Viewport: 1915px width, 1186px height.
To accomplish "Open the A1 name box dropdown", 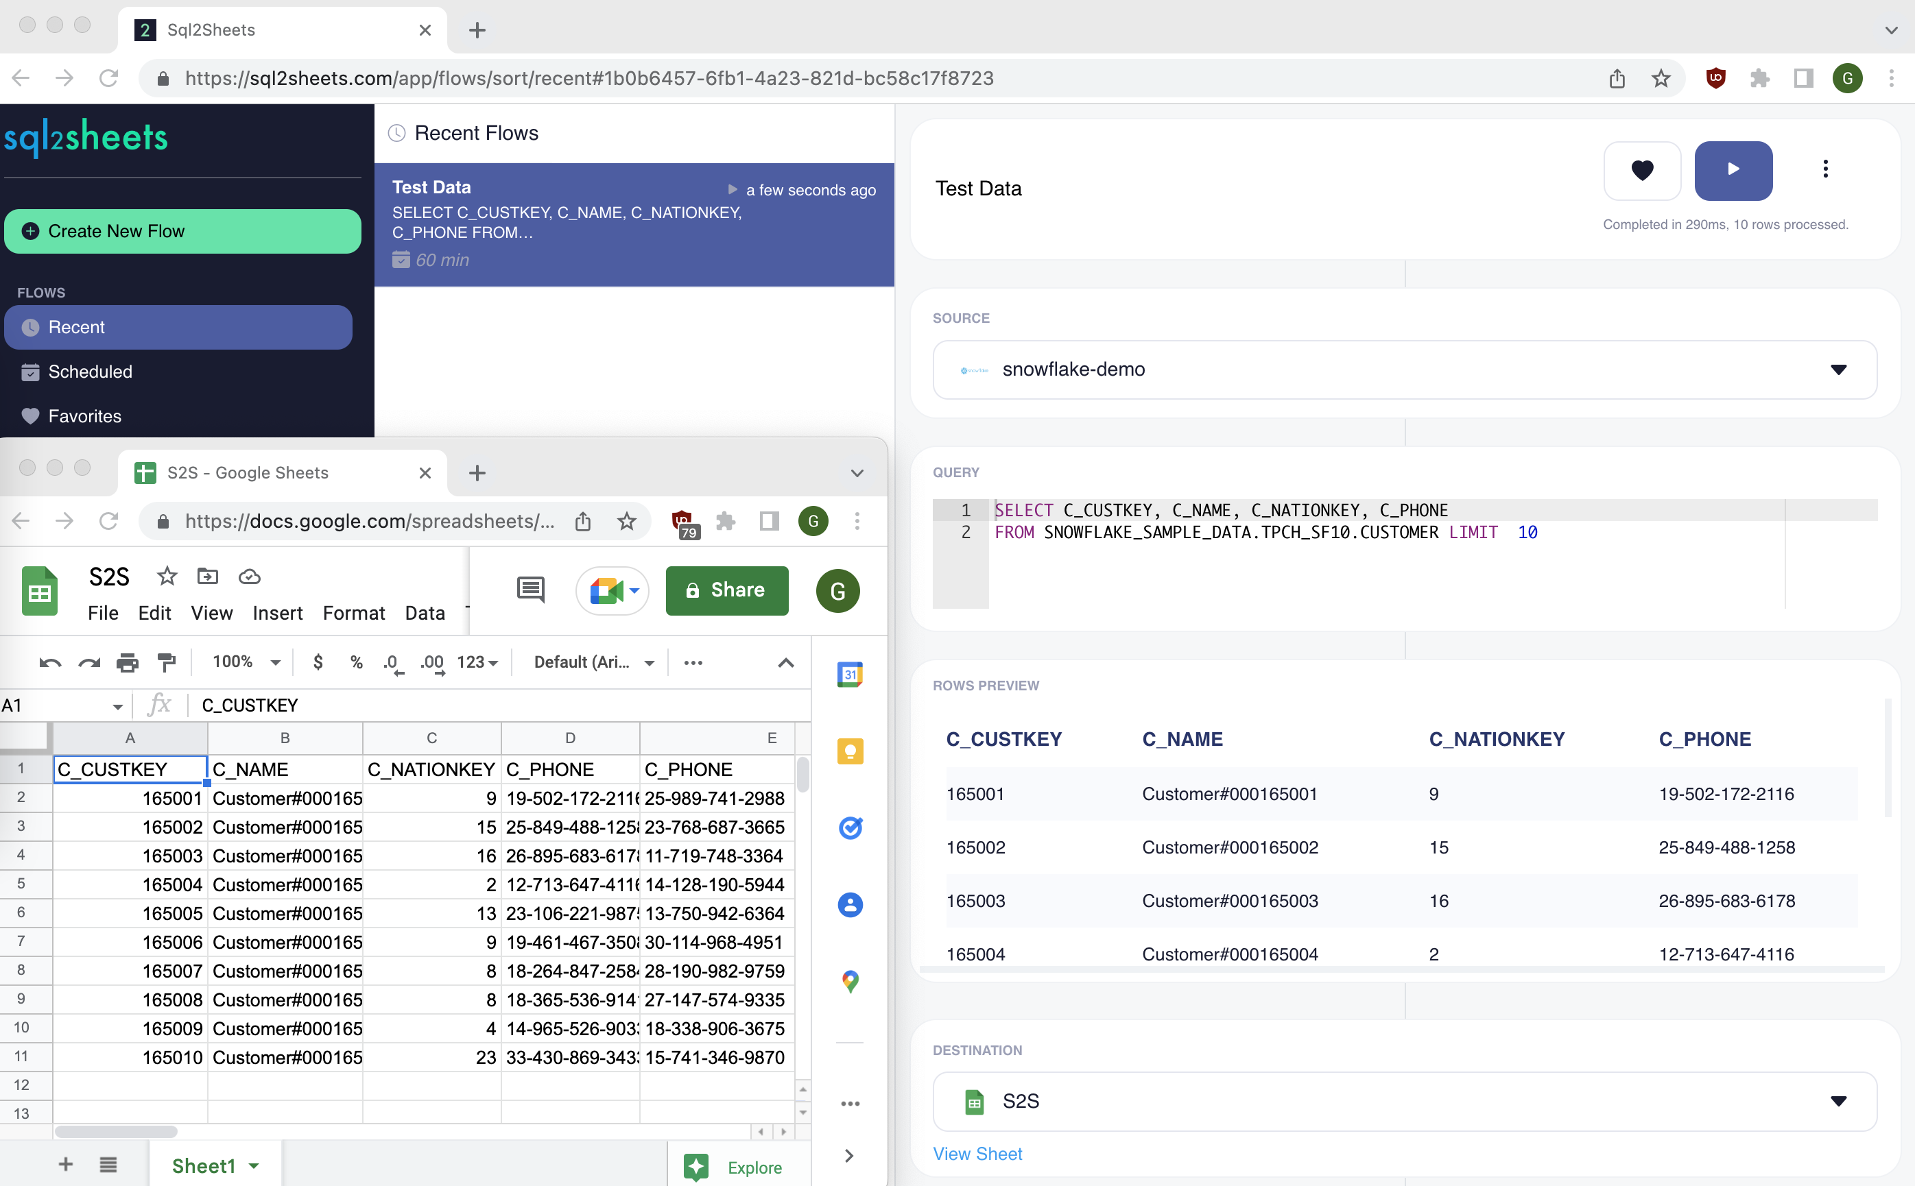I will click(117, 706).
